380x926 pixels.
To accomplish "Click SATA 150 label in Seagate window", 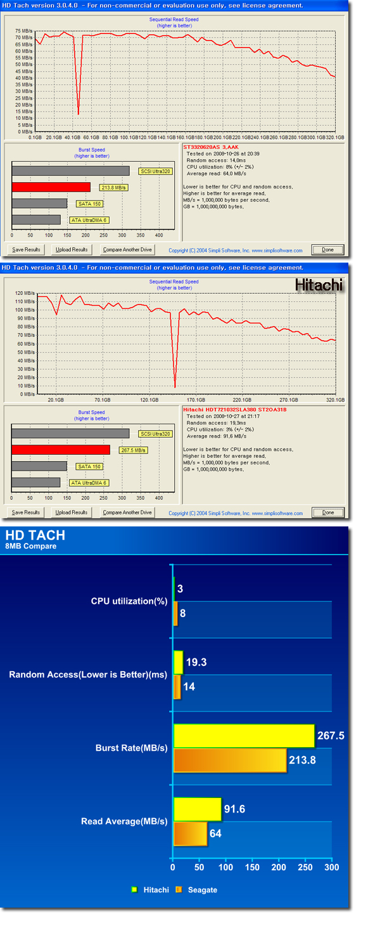I will pyautogui.click(x=89, y=204).
